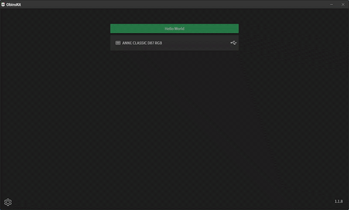The width and height of the screenshot is (349, 210).
Task: Open settings via the gear icon
Action: (x=8, y=202)
